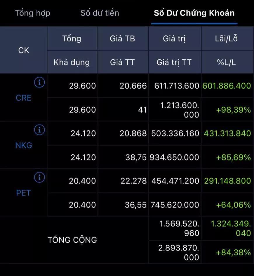This screenshot has height=276, width=254.
Task: Open the PET stock ticker link
Action: point(23,193)
